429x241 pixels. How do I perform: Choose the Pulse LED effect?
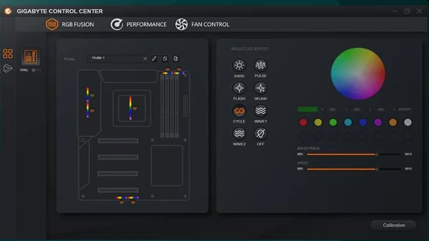pyautogui.click(x=260, y=66)
